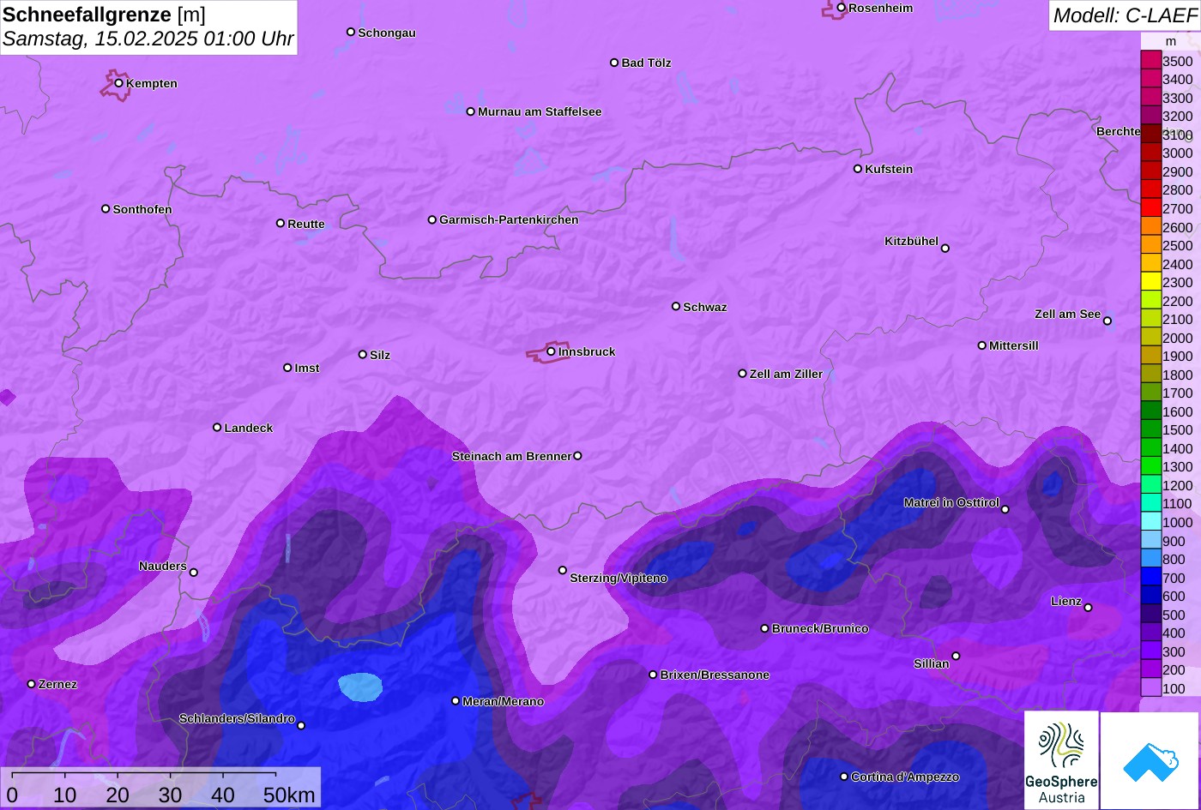
Task: Click the Matrei in Osttirol label
Action: 951,502
